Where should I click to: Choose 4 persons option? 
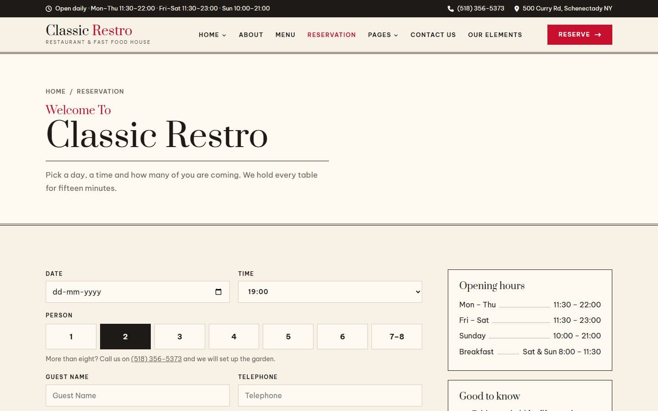[234, 337]
